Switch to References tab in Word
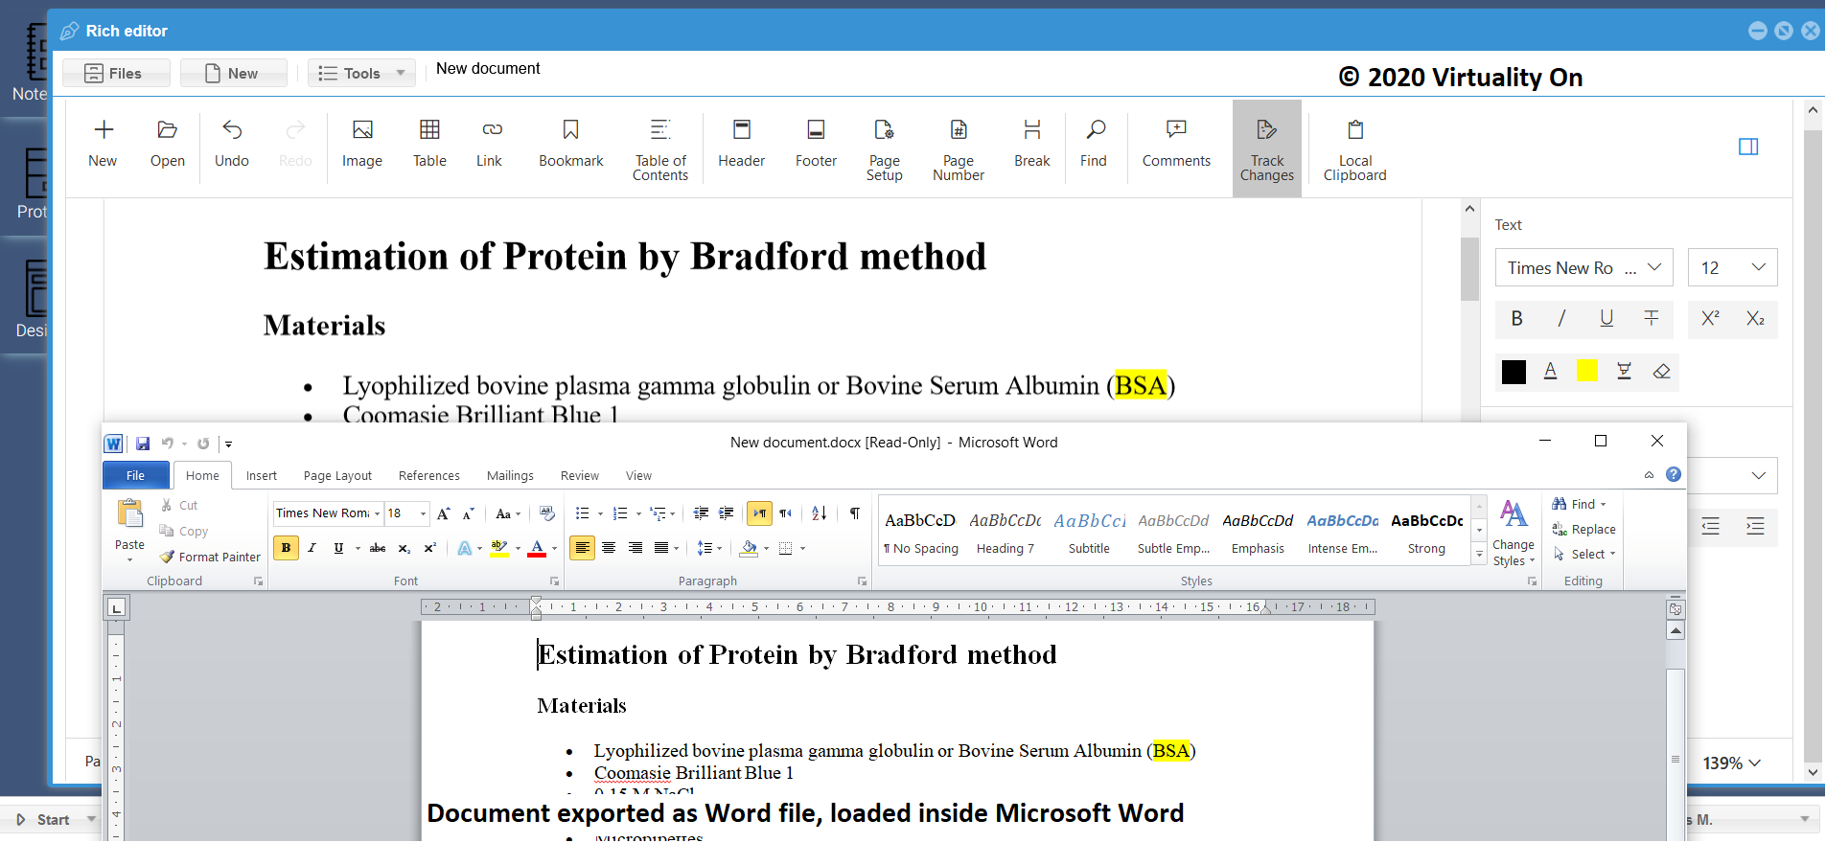This screenshot has width=1826, height=843. 428,476
